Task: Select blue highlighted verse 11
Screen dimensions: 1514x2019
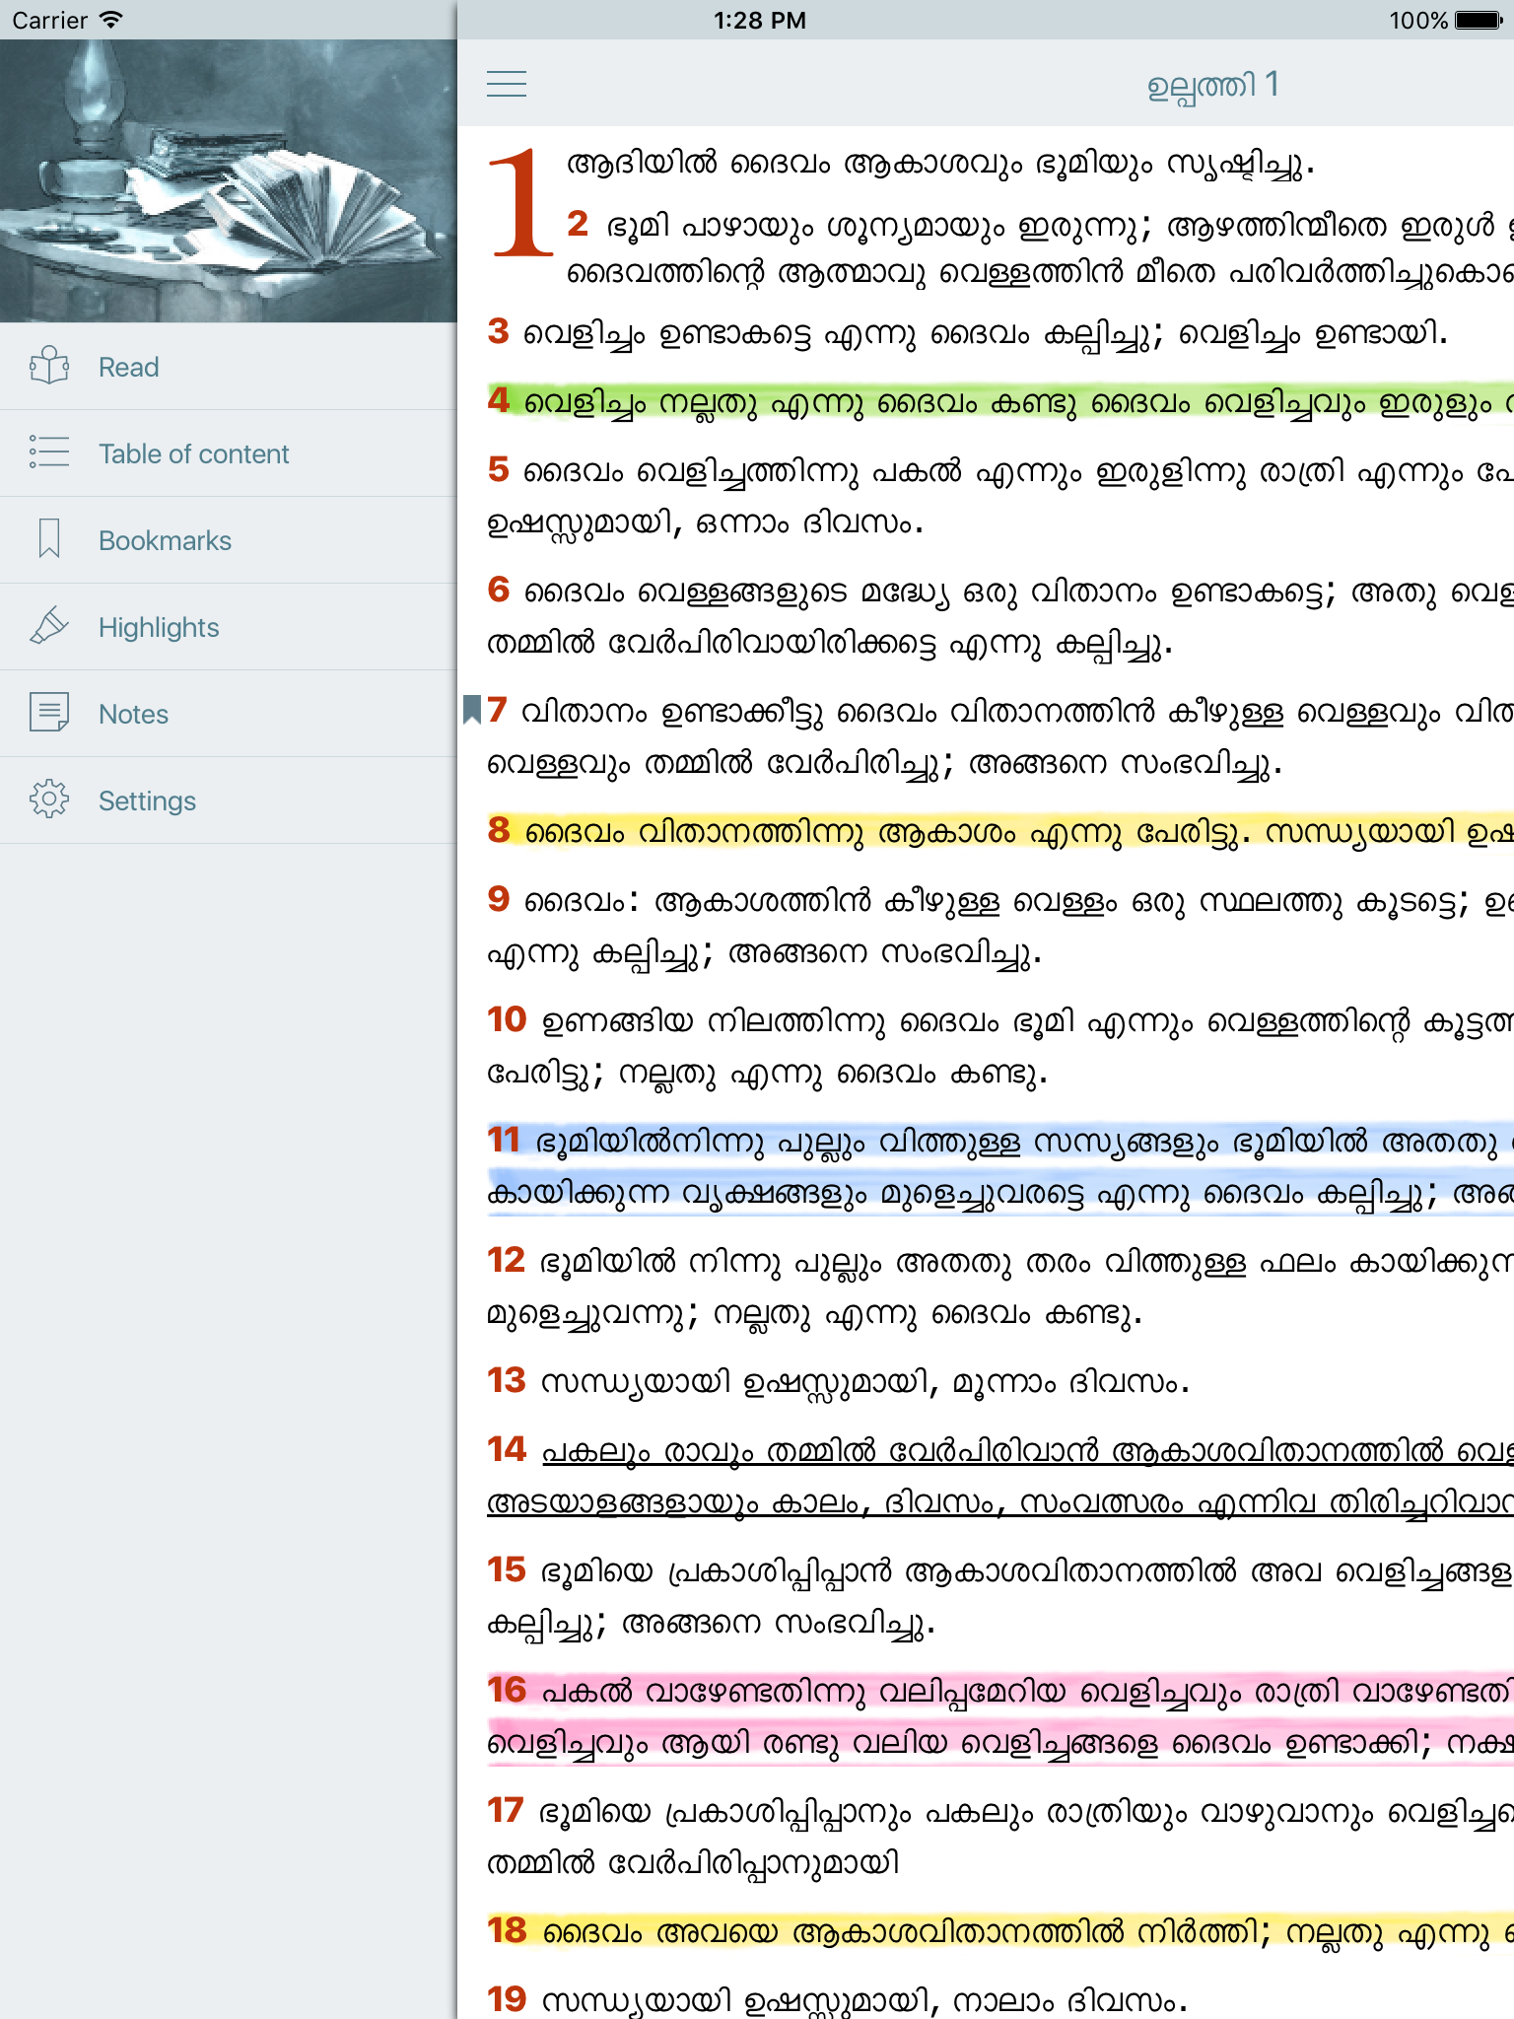Action: (1000, 1167)
